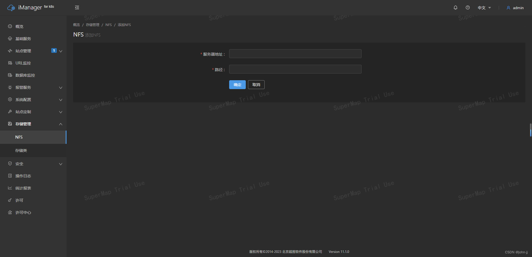Click the badge showing 1 on 站点管理
This screenshot has width=532, height=257.
click(x=54, y=50)
